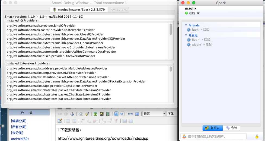Open the 所有分类 link in sidebar
The width and height of the screenshot is (265, 141).
[19, 127]
